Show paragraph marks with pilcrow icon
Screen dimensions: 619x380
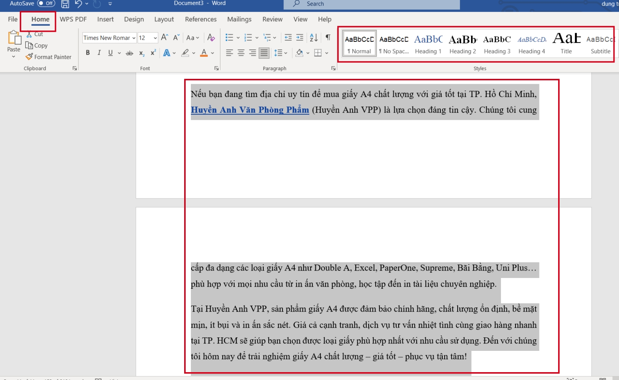point(328,37)
